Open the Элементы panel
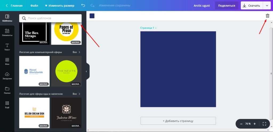The image size is (273, 132). 7,33
